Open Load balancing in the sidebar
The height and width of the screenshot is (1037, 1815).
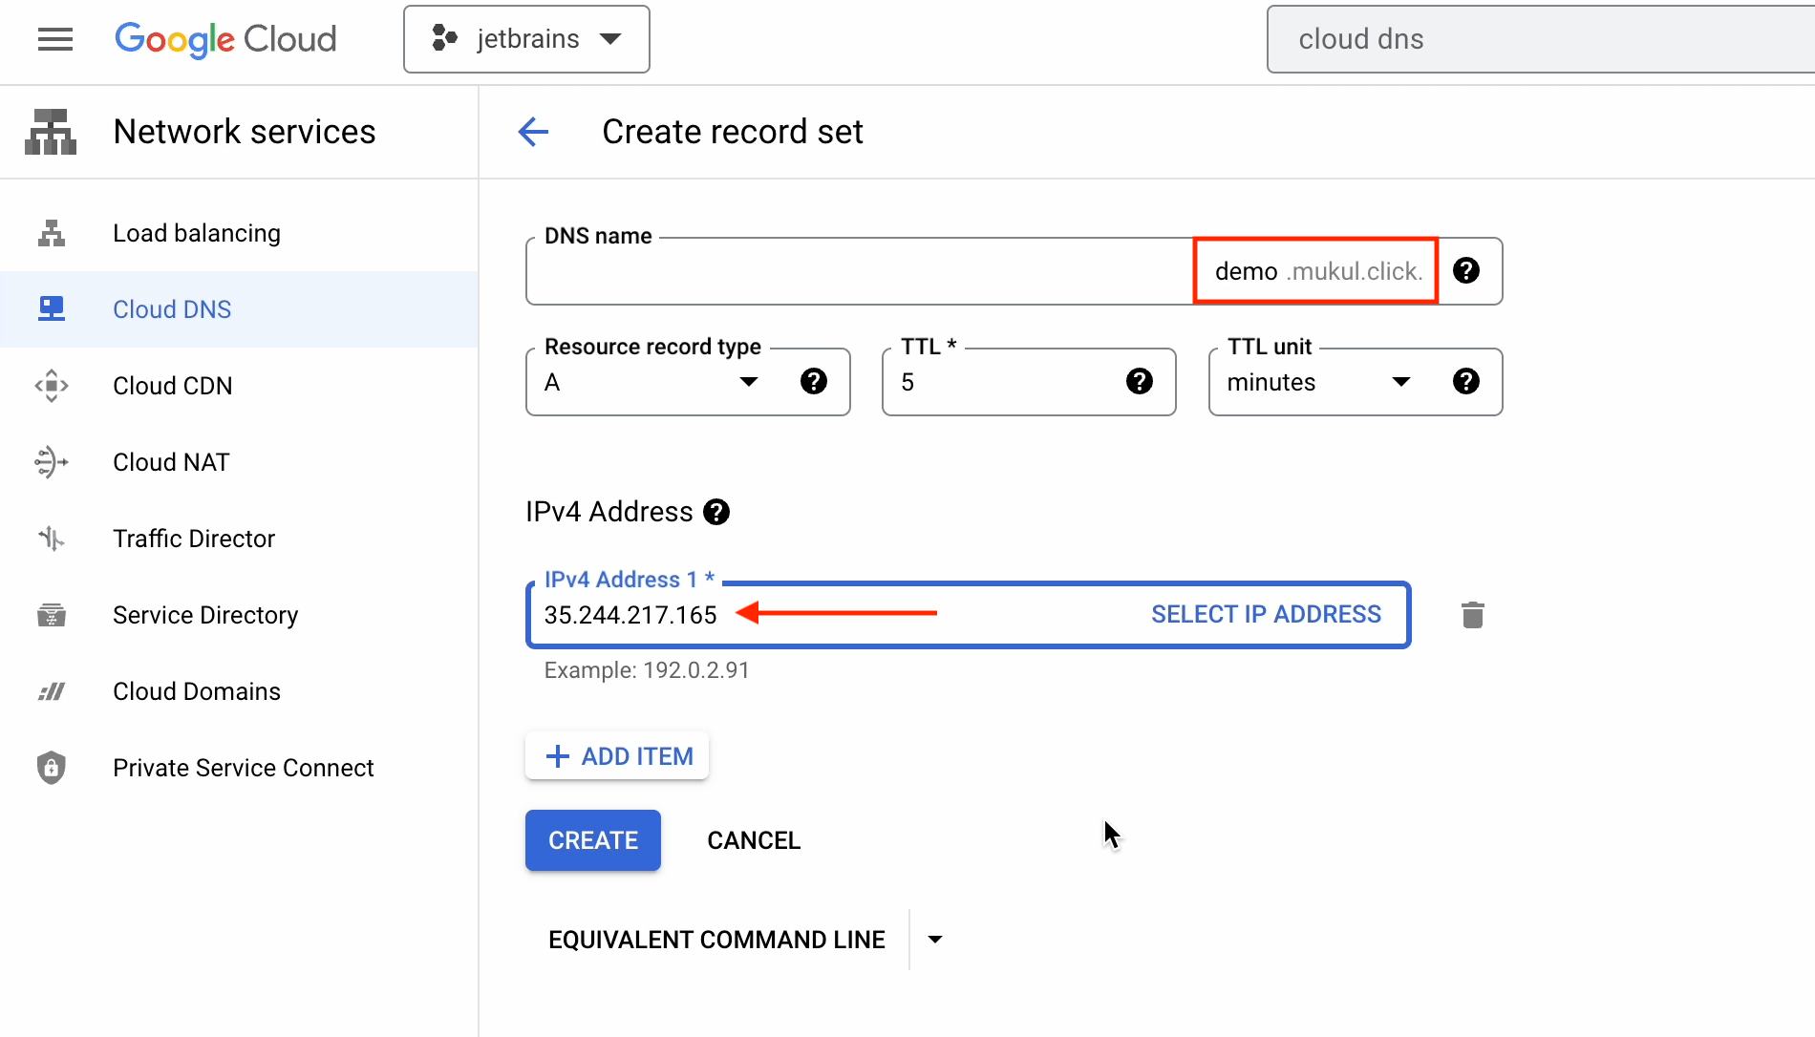(x=197, y=233)
